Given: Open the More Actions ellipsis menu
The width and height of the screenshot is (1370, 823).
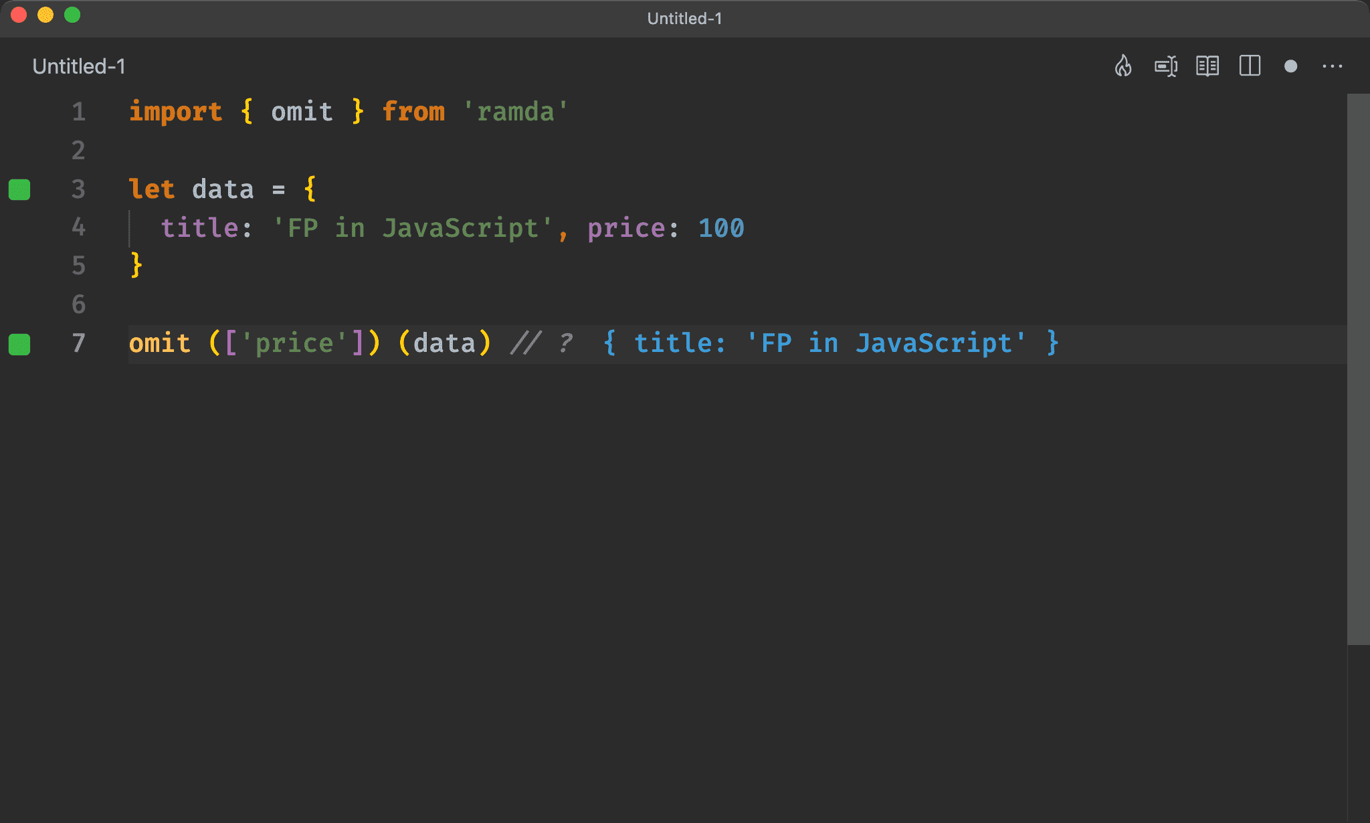Looking at the screenshot, I should pyautogui.click(x=1333, y=66).
